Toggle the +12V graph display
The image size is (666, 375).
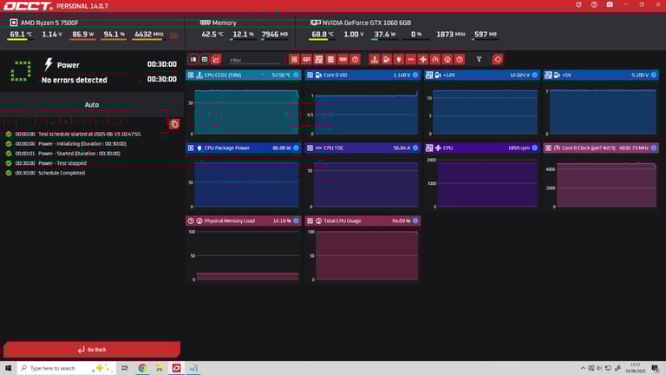429,76
